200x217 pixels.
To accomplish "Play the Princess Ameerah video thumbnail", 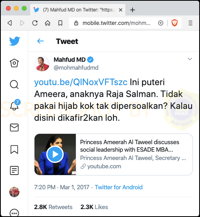I will 55,154.
